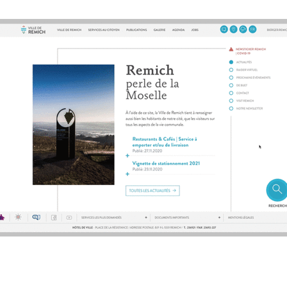Select the Prochains Événements section dot
The image size is (287, 287).
tap(231, 77)
